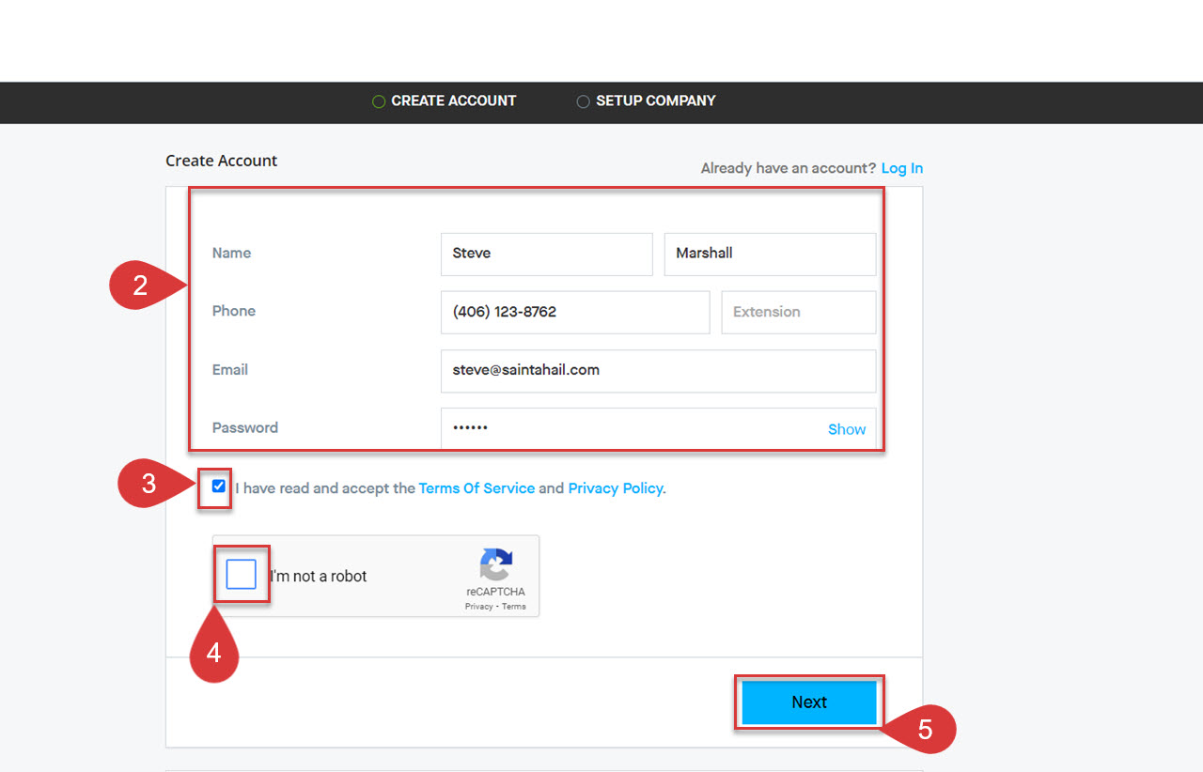Image resolution: width=1203 pixels, height=772 pixels.
Task: Open the Log In link
Action: pyautogui.click(x=901, y=168)
